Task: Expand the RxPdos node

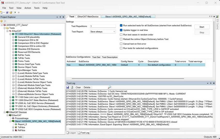Action: click(13, 130)
